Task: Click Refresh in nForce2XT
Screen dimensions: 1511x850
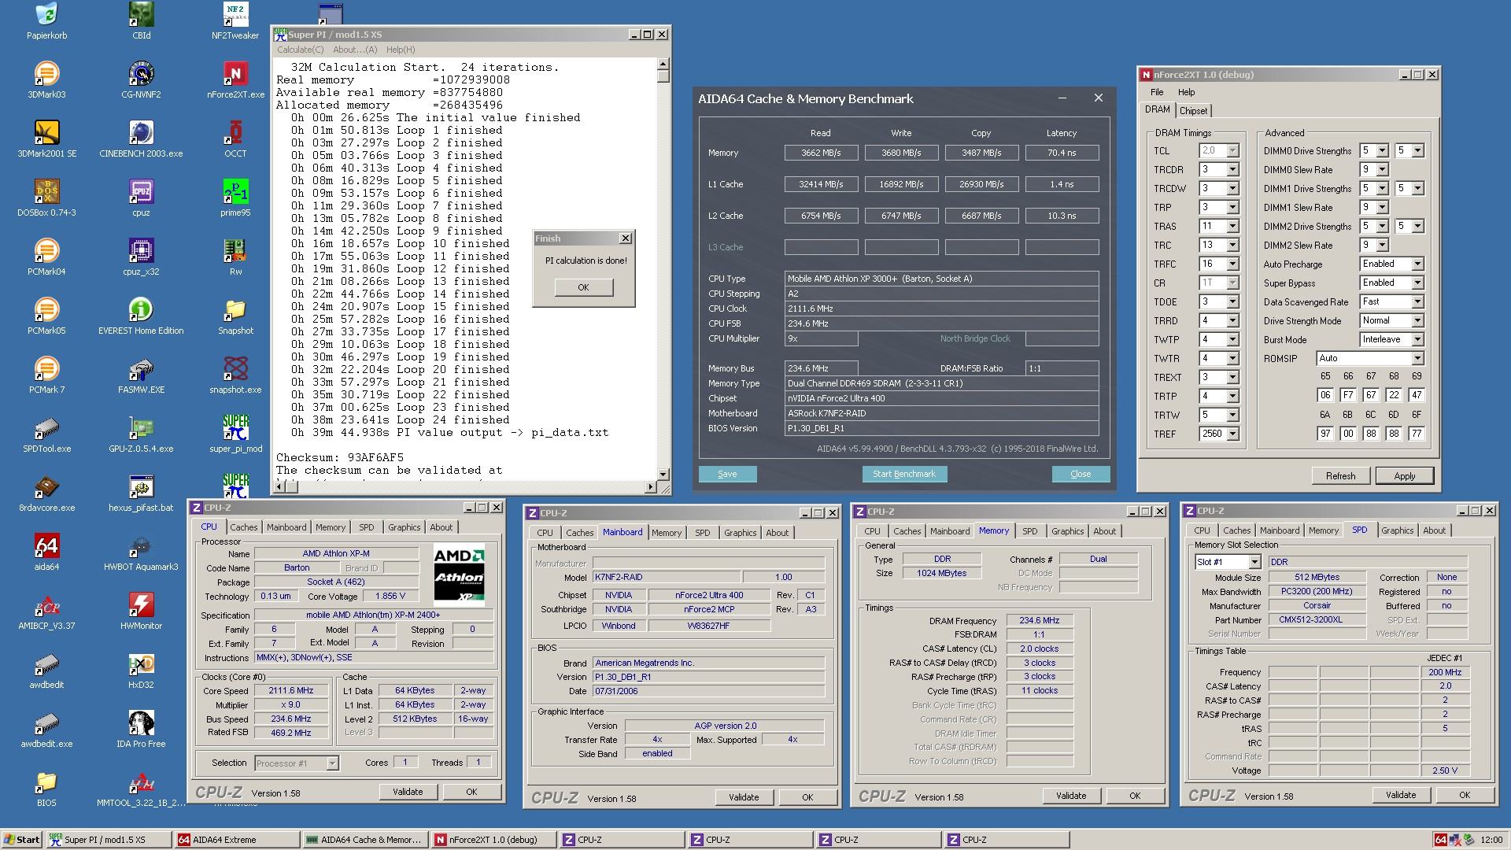Action: [1340, 476]
